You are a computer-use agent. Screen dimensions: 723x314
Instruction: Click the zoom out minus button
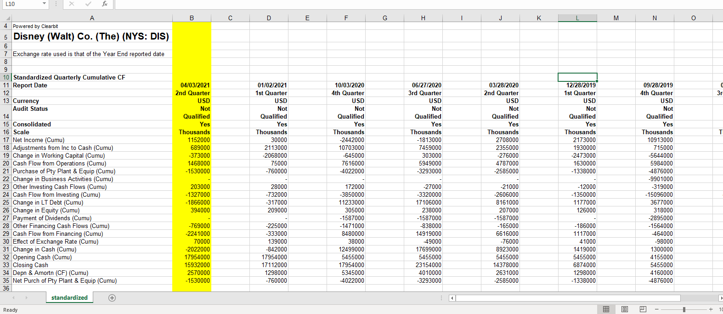tap(657, 309)
